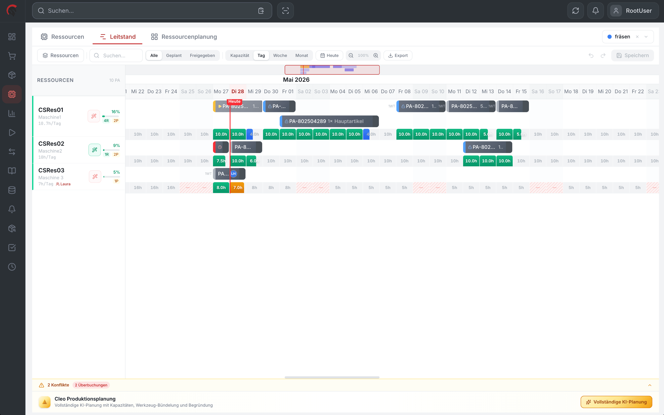664x415 pixels.
Task: Toggle the magic wand button for CSRes03
Action: point(95,177)
